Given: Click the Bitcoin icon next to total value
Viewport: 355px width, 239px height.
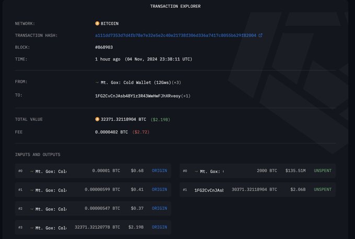Looking at the screenshot, I should point(97,119).
